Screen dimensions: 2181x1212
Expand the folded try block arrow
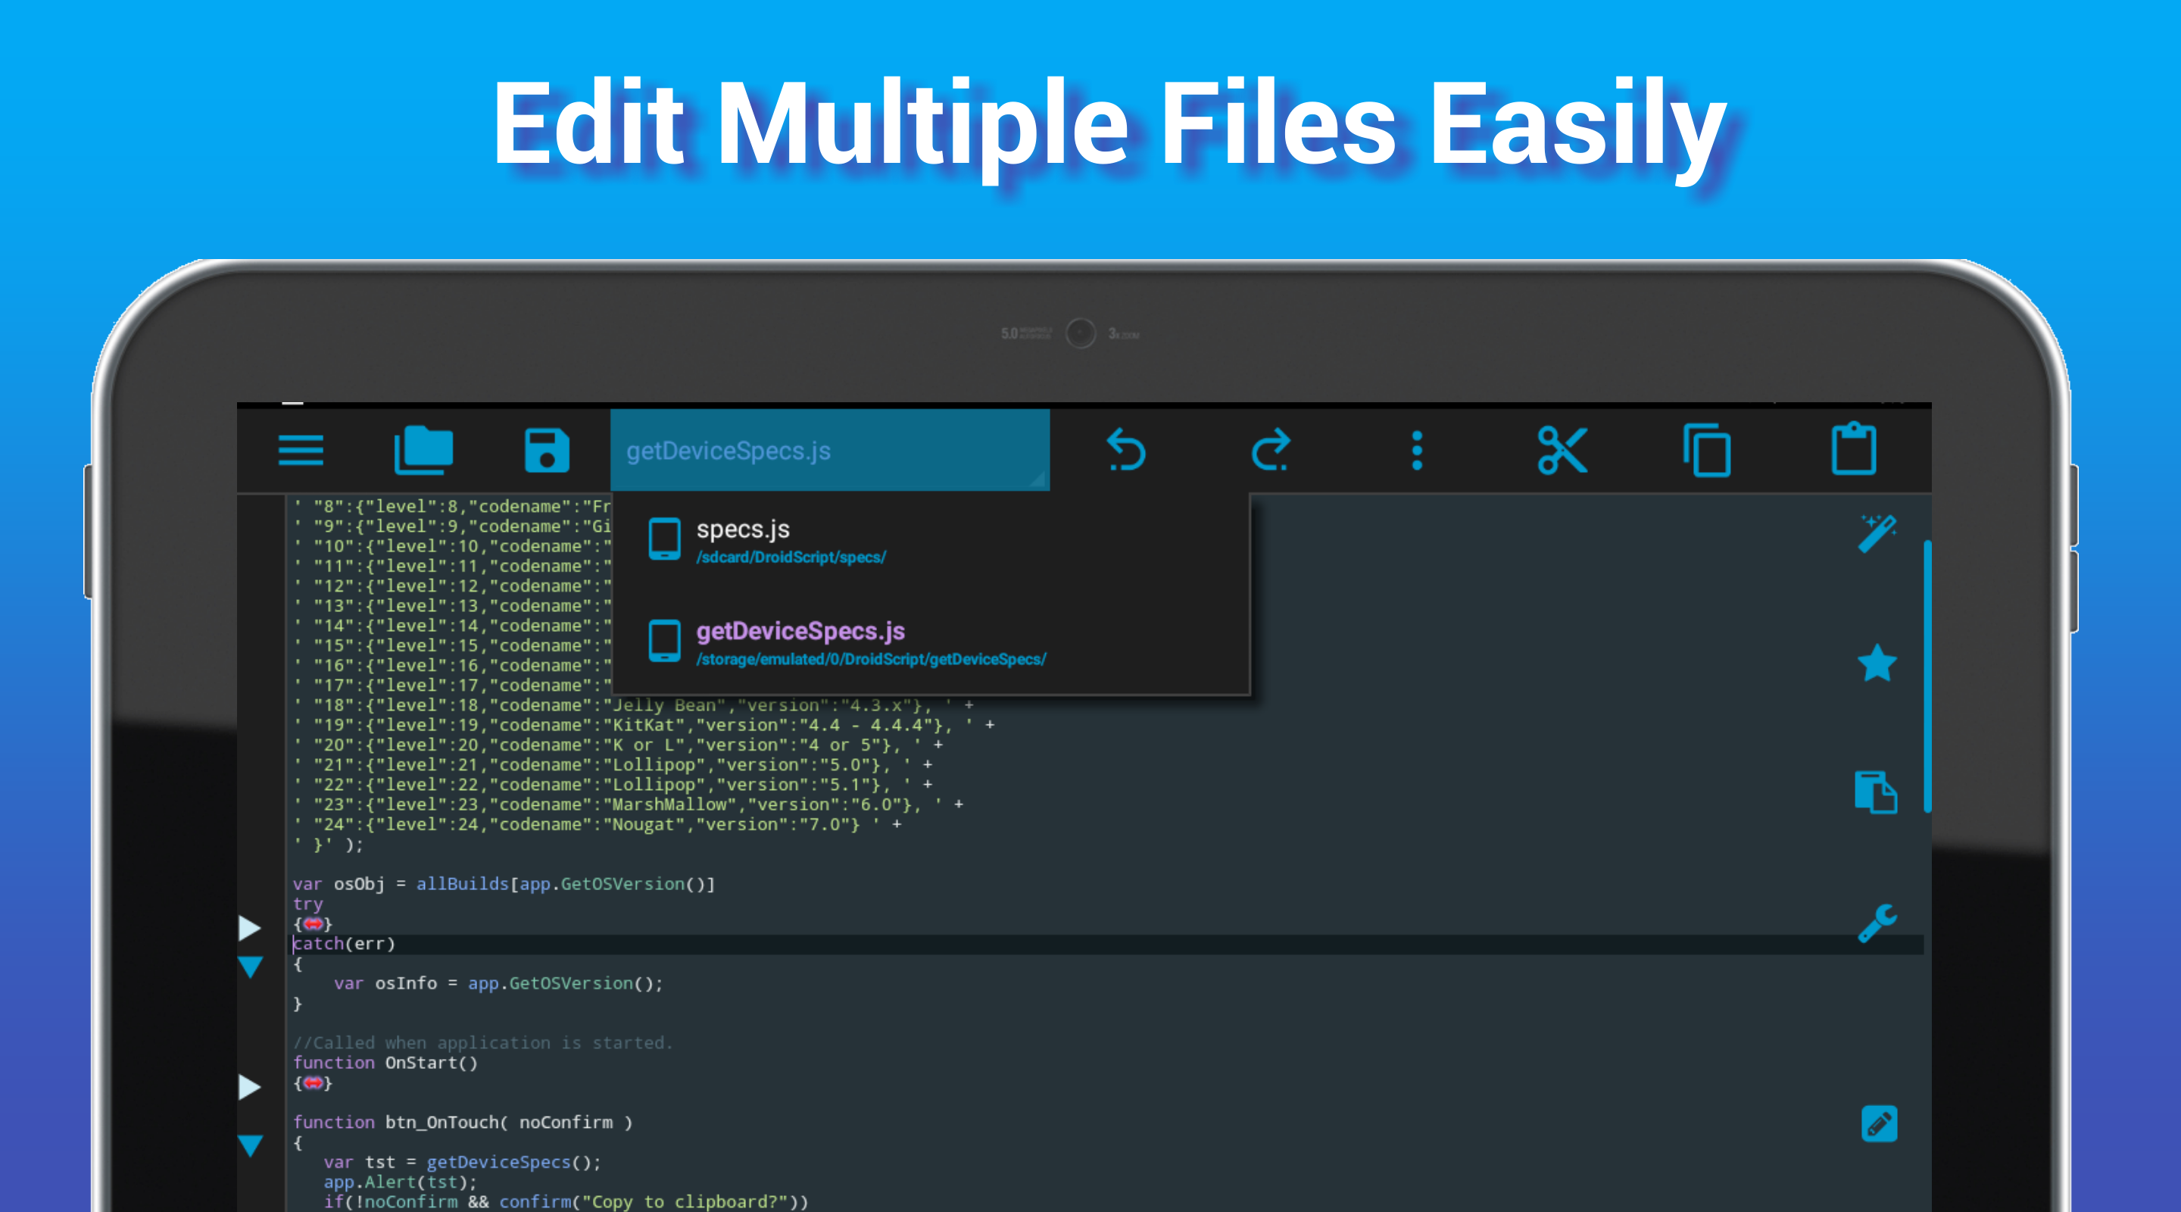[250, 928]
